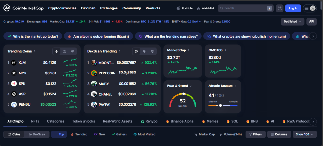Open the Show 100 rows dropdown
This screenshot has height=146, width=323.
(x=304, y=134)
